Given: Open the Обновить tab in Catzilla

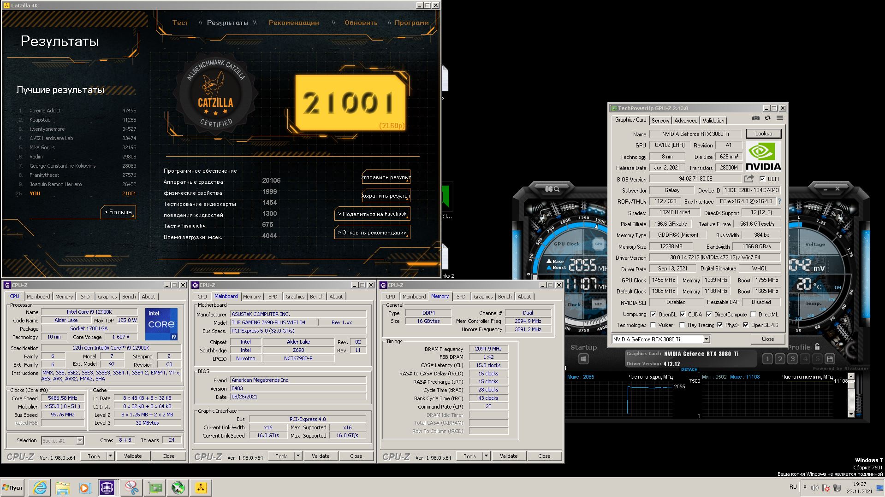Looking at the screenshot, I should pos(361,23).
